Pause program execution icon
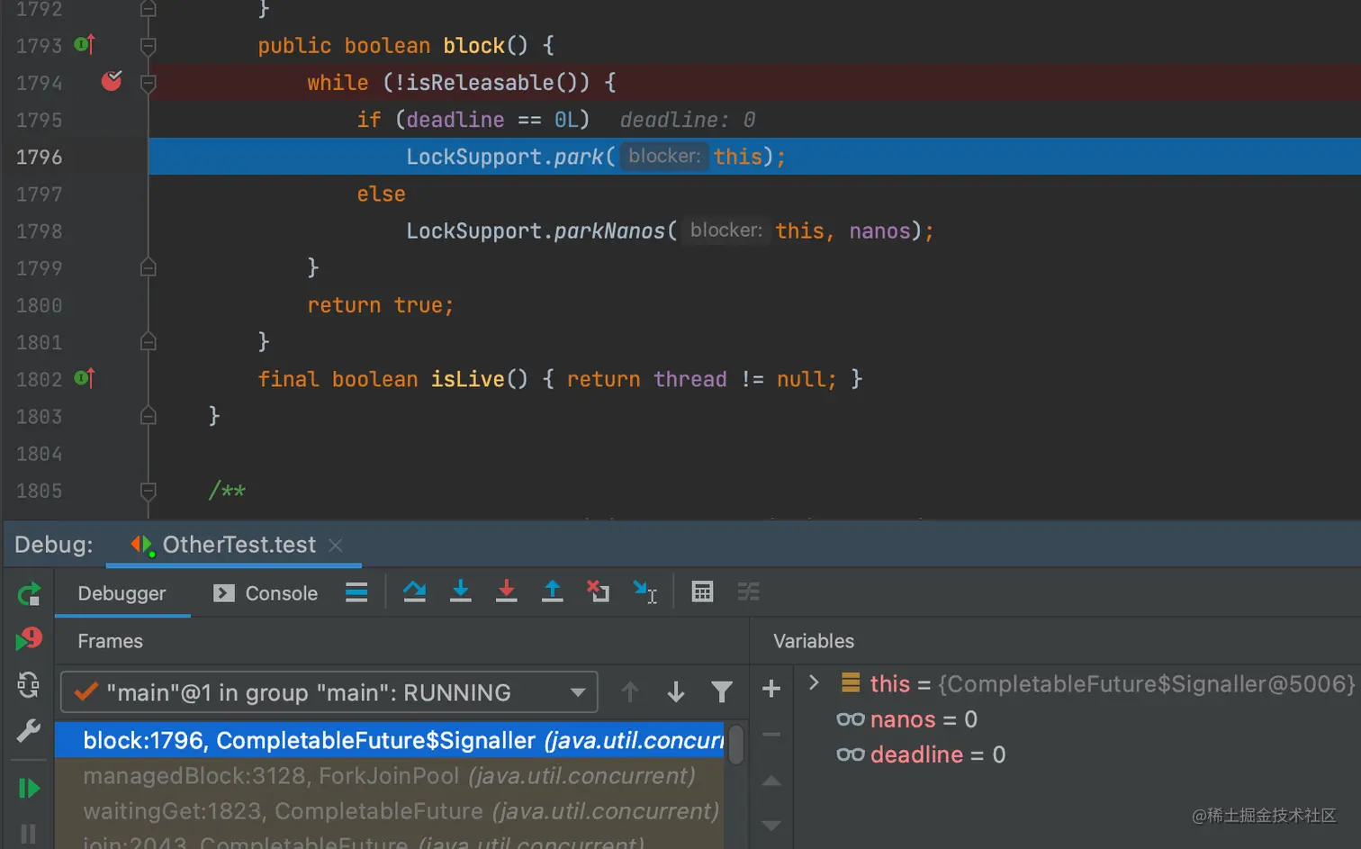The width and height of the screenshot is (1361, 849). coord(29,835)
